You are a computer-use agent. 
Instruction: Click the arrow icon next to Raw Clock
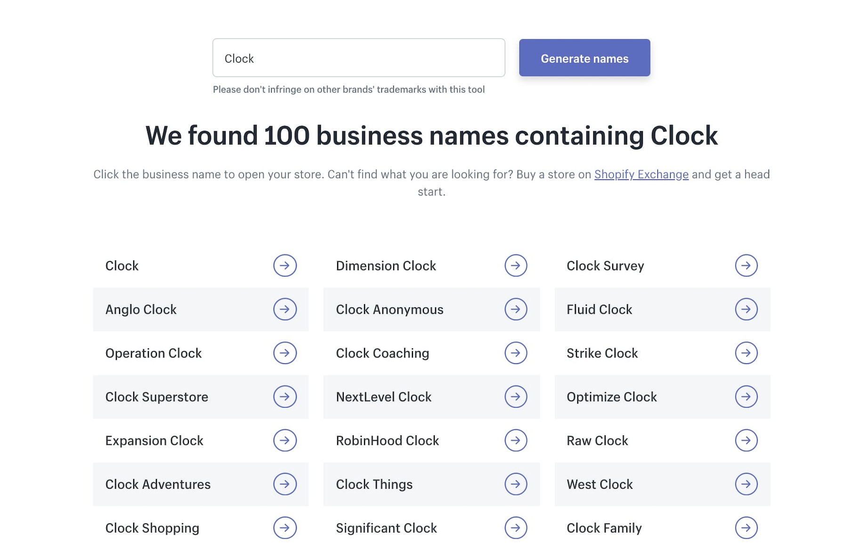tap(746, 441)
